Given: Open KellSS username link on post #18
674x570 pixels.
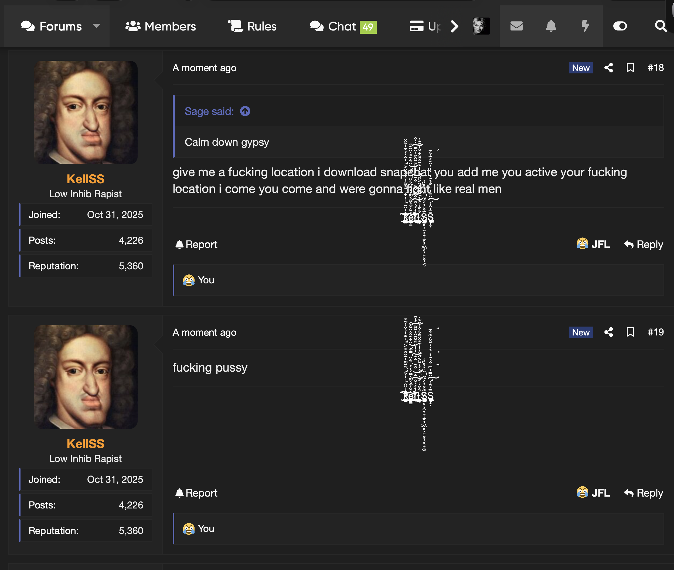Looking at the screenshot, I should pyautogui.click(x=86, y=179).
